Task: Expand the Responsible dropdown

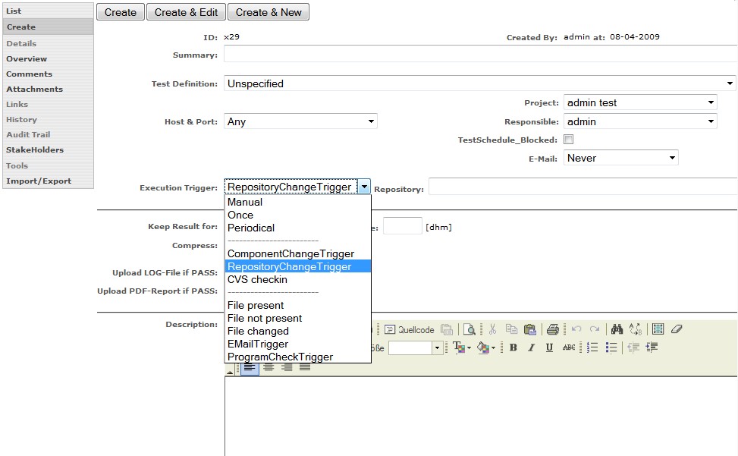Action: click(639, 121)
